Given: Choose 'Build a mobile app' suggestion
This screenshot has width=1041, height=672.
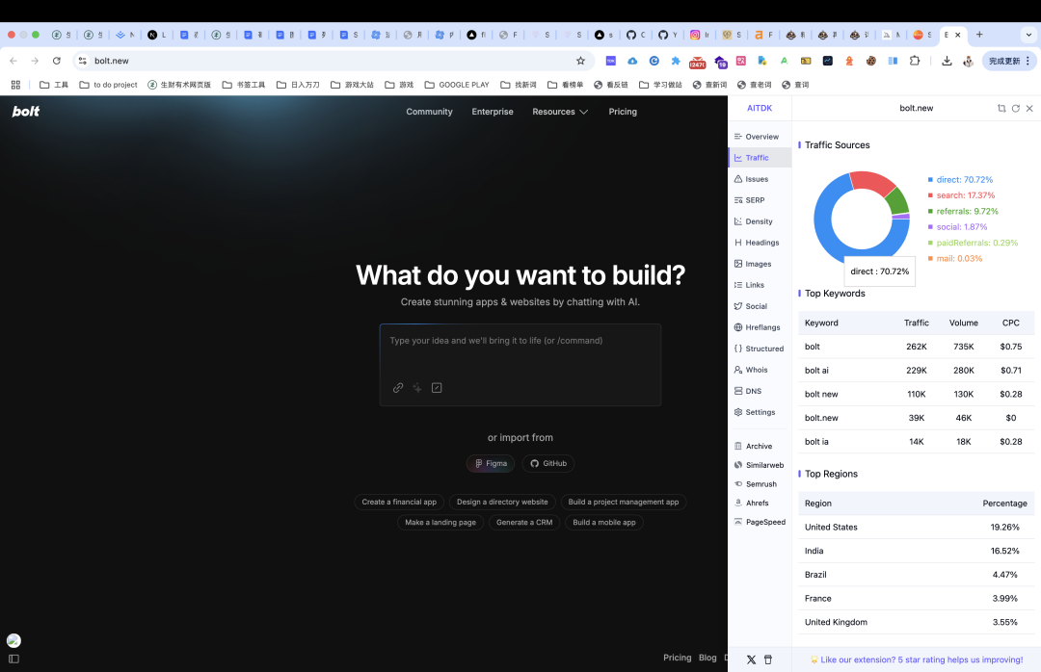Looking at the screenshot, I should [604, 523].
